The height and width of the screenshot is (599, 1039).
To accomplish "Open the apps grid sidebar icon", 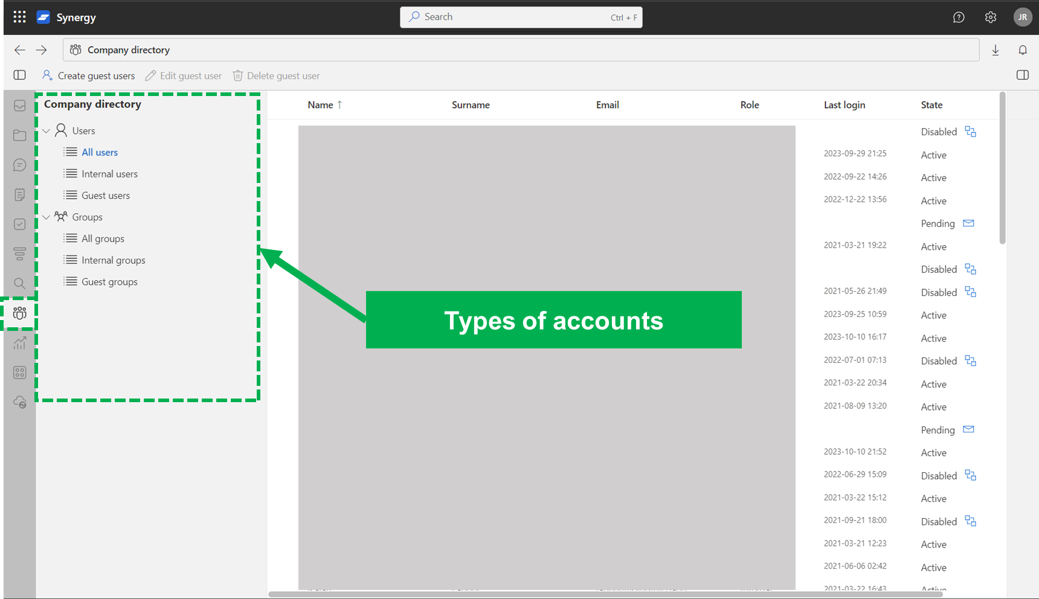I will pos(19,373).
